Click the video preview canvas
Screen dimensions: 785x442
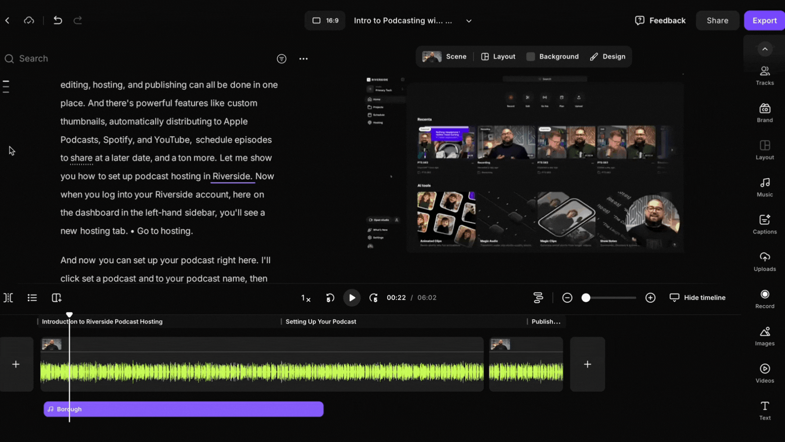tap(525, 163)
